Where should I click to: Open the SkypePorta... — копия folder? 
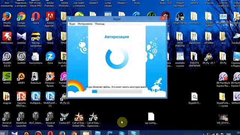(223, 99)
